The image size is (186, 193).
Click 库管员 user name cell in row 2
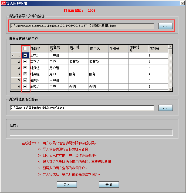tap(99, 62)
